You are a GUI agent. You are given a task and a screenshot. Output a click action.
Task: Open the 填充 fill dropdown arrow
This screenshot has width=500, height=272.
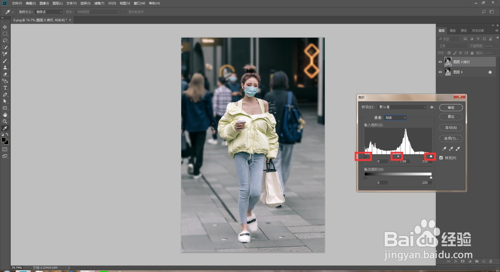click(497, 53)
